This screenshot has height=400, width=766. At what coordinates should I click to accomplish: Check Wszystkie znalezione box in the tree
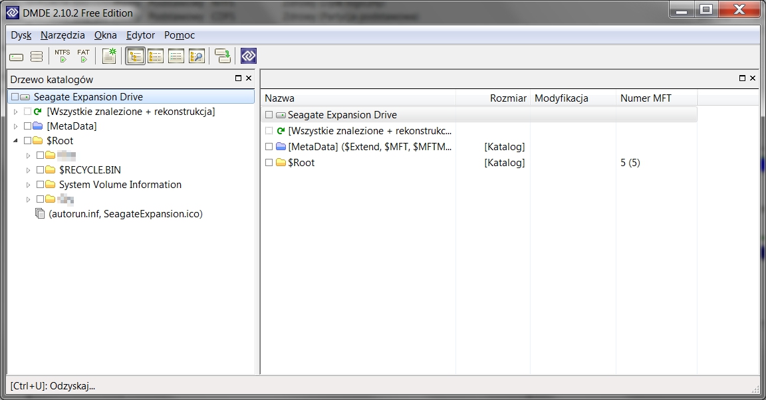pos(27,112)
